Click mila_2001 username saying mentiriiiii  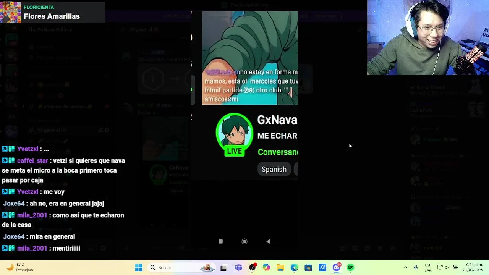point(32,248)
